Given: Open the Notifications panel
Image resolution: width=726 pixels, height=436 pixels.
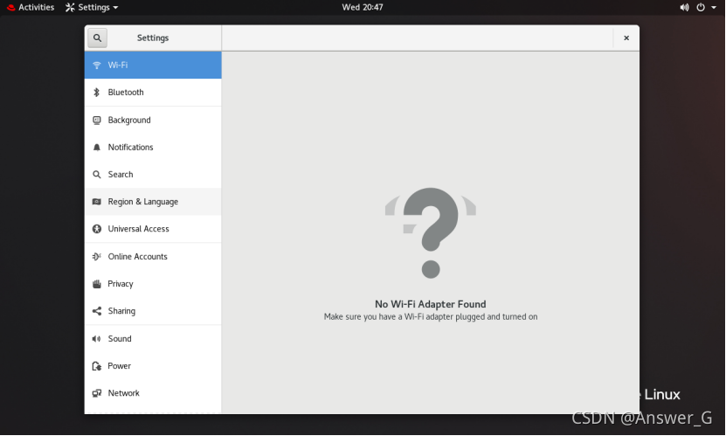Looking at the screenshot, I should point(153,147).
